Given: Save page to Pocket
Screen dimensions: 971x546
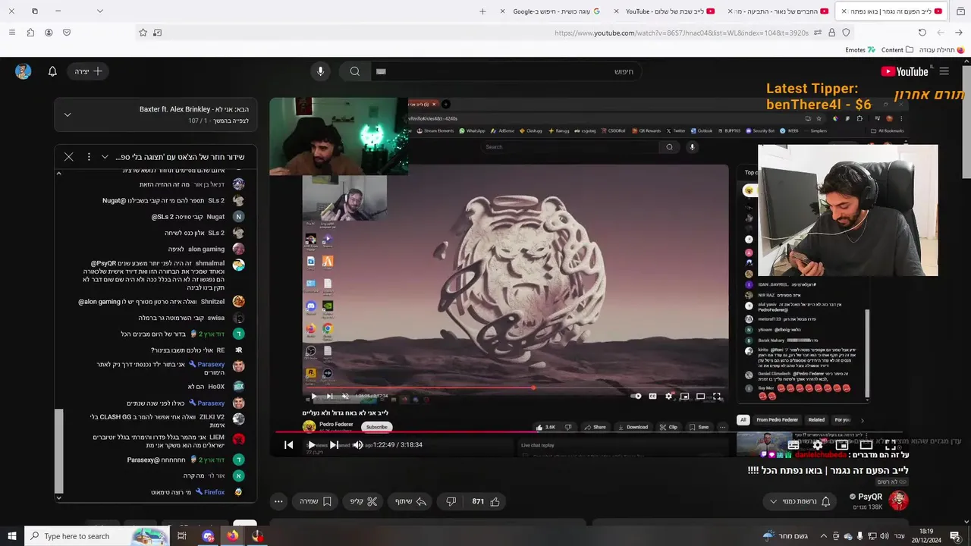Looking at the screenshot, I should [x=67, y=33].
